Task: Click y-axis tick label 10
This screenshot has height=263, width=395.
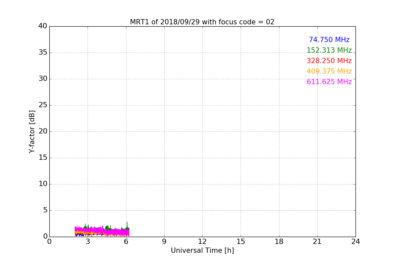Action: pyautogui.click(x=43, y=184)
